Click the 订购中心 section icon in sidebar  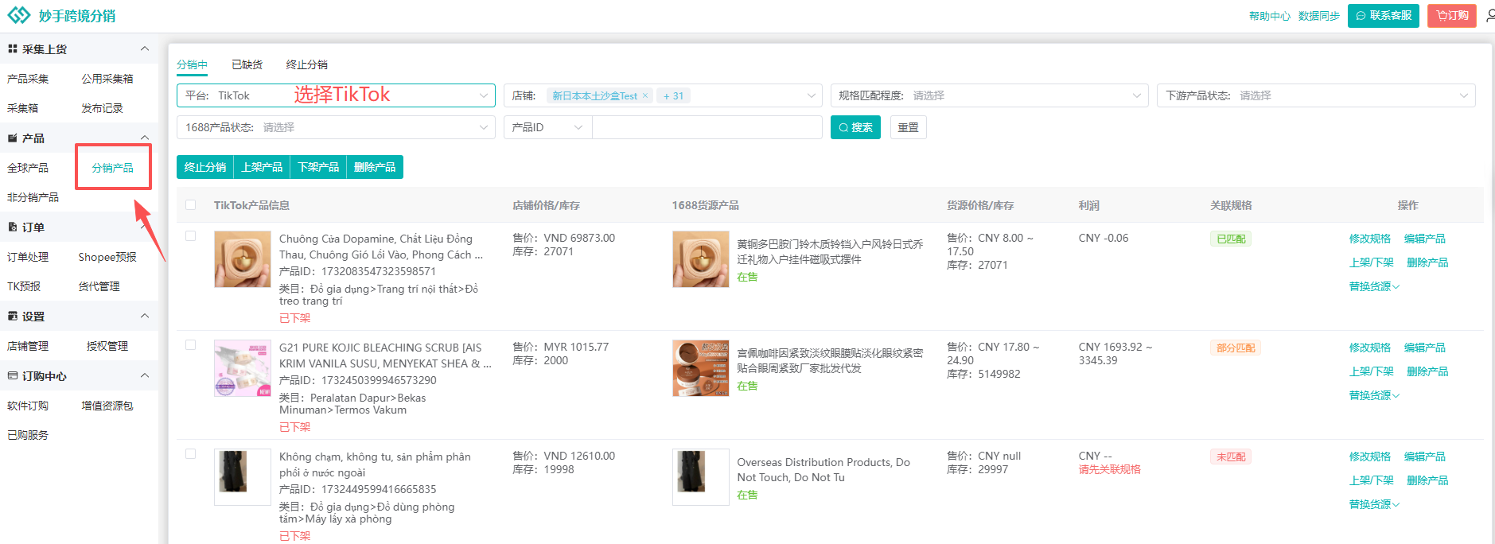pyautogui.click(x=13, y=375)
